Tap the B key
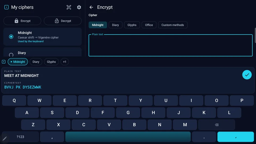This screenshot has width=256, height=144. (134, 125)
